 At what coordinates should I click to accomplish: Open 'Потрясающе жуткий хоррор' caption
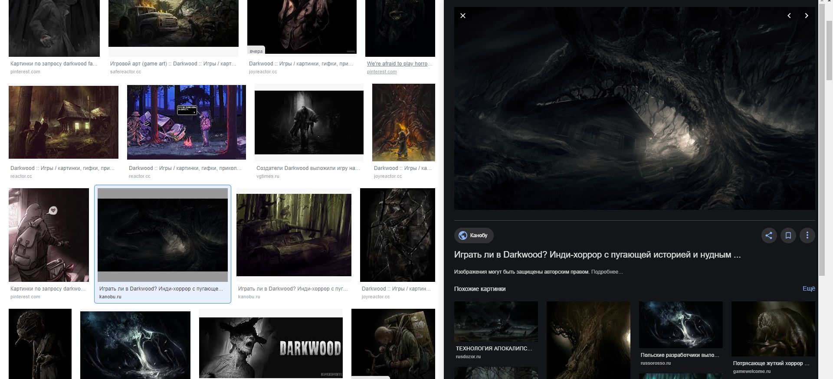point(771,363)
